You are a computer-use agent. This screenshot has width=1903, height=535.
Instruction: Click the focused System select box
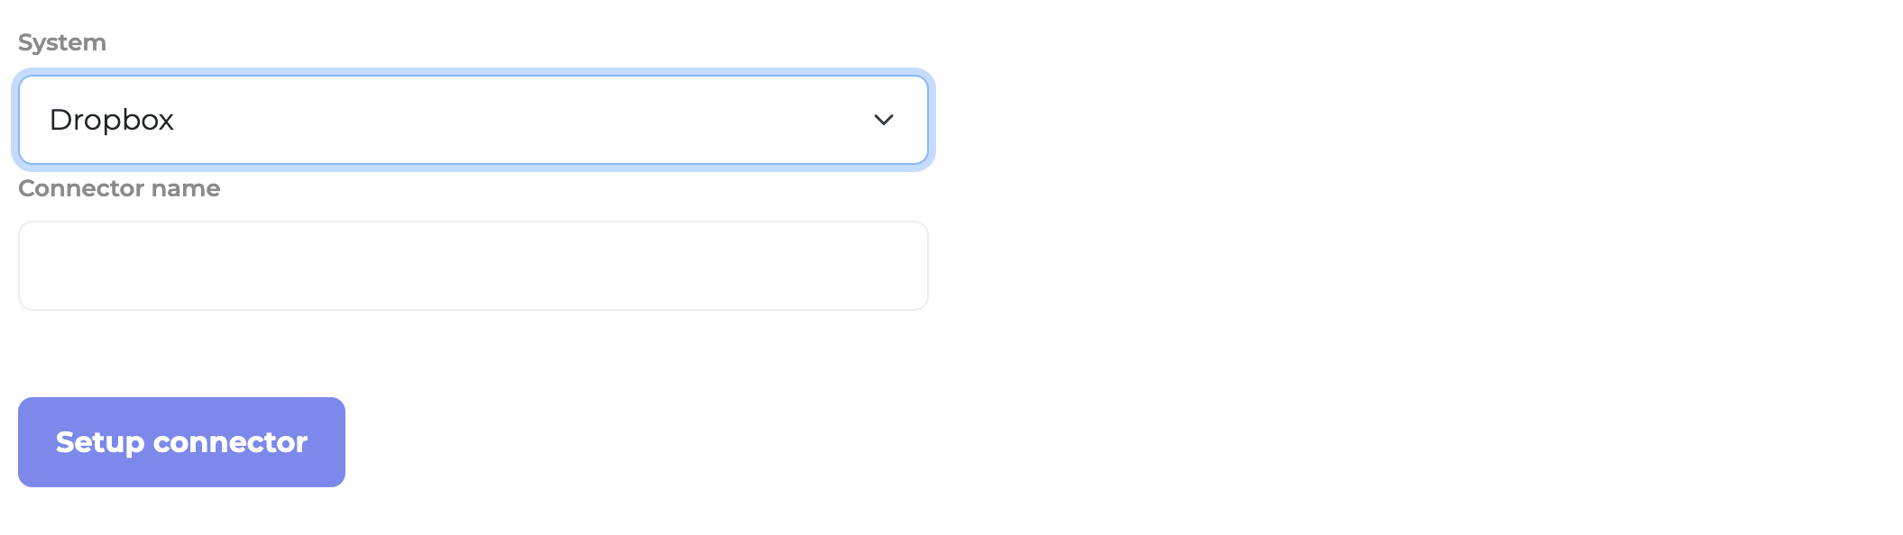click(x=473, y=120)
